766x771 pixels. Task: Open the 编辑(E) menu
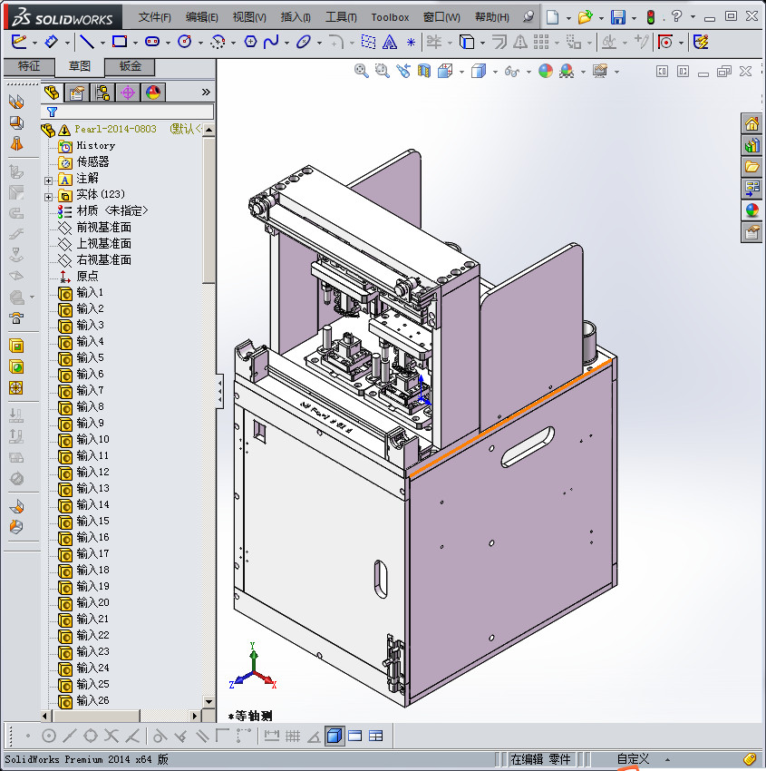[x=202, y=17]
